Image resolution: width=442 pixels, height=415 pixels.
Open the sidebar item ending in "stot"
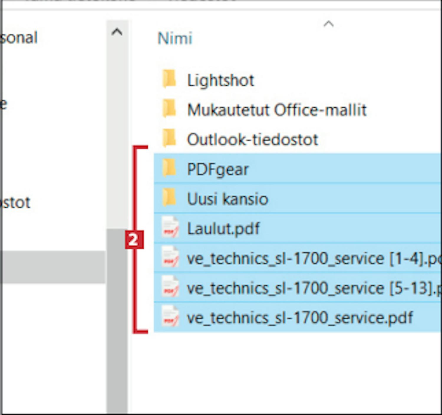(x=16, y=202)
